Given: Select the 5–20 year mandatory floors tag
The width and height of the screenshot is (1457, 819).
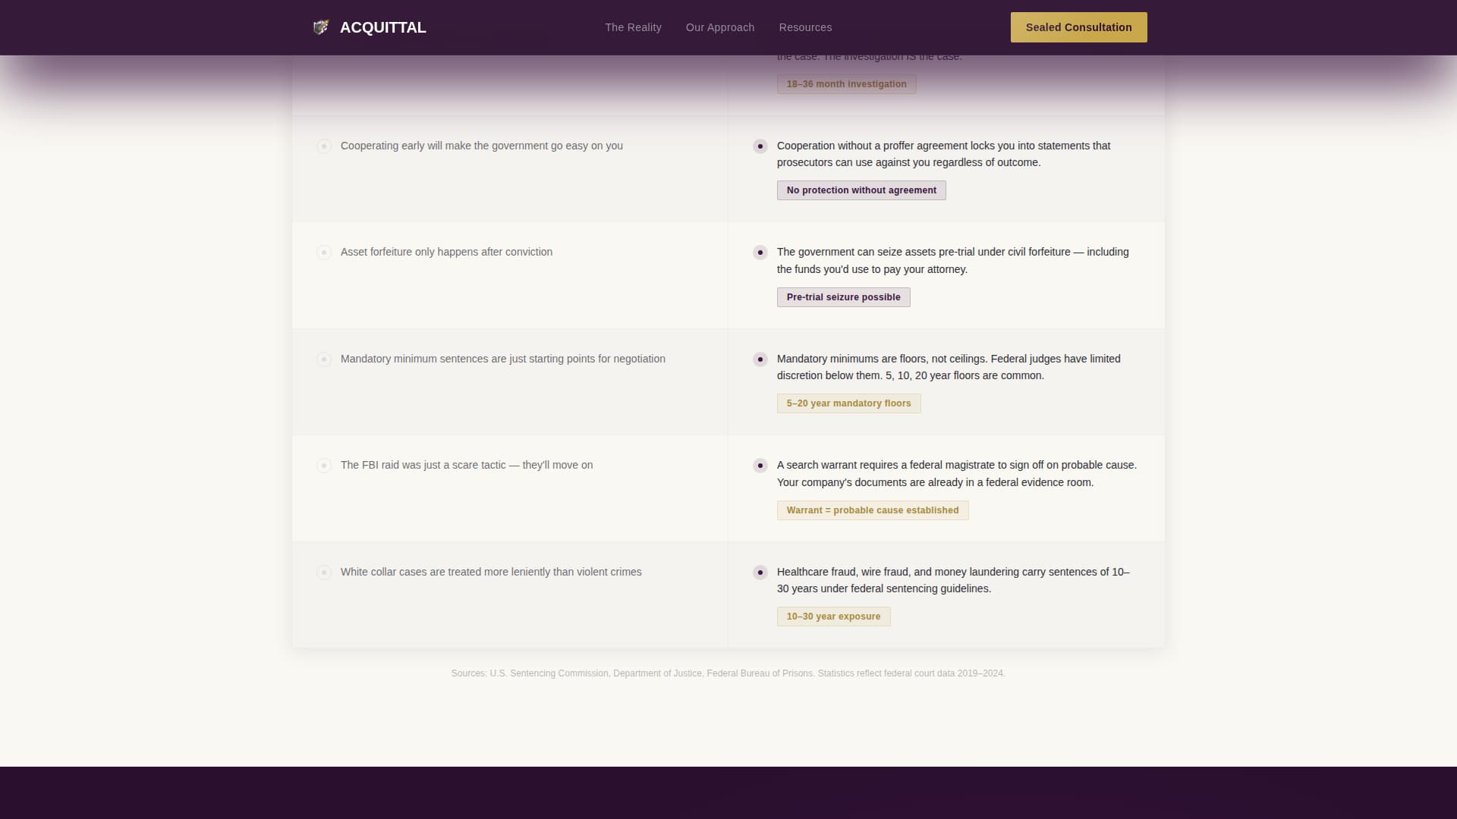Looking at the screenshot, I should coord(848,403).
